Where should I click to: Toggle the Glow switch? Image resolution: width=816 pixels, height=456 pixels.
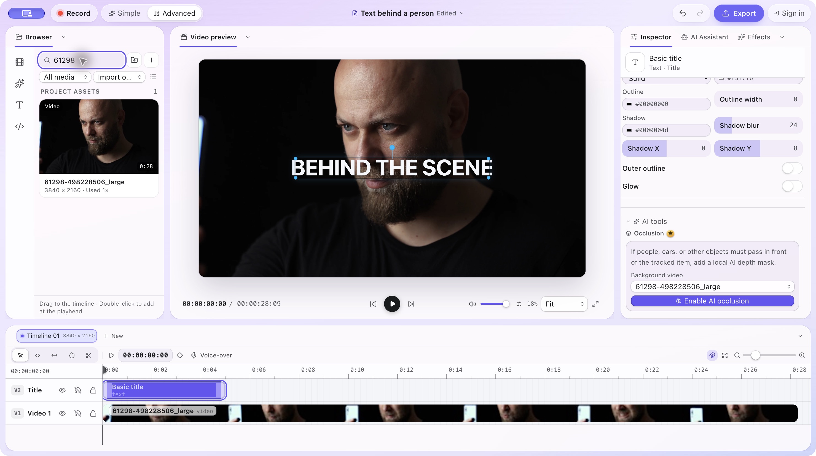pos(792,186)
